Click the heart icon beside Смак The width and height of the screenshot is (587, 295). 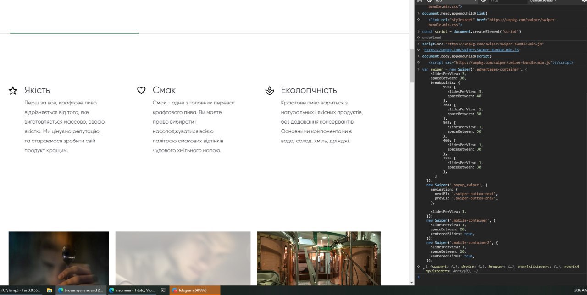[x=141, y=91]
